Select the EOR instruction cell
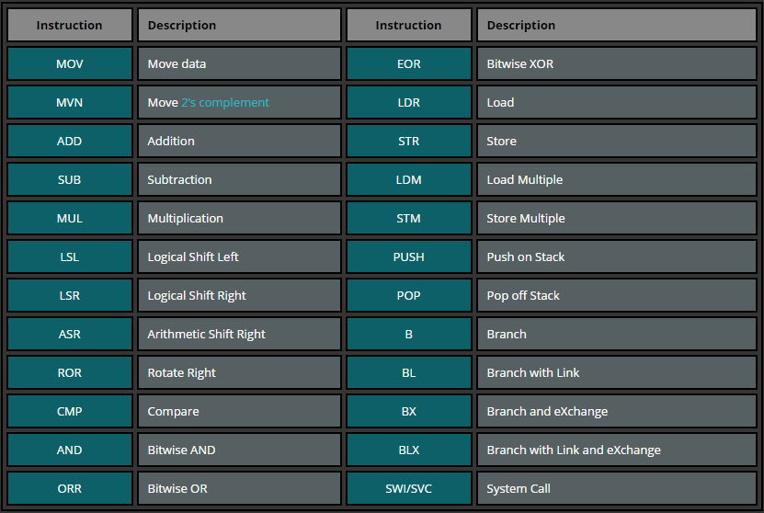This screenshot has height=513, width=764. point(409,64)
